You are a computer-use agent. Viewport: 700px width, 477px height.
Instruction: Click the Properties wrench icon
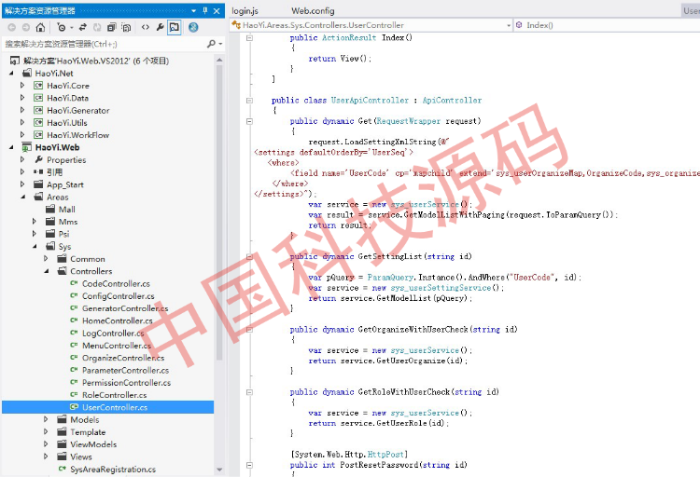pyautogui.click(x=160, y=27)
